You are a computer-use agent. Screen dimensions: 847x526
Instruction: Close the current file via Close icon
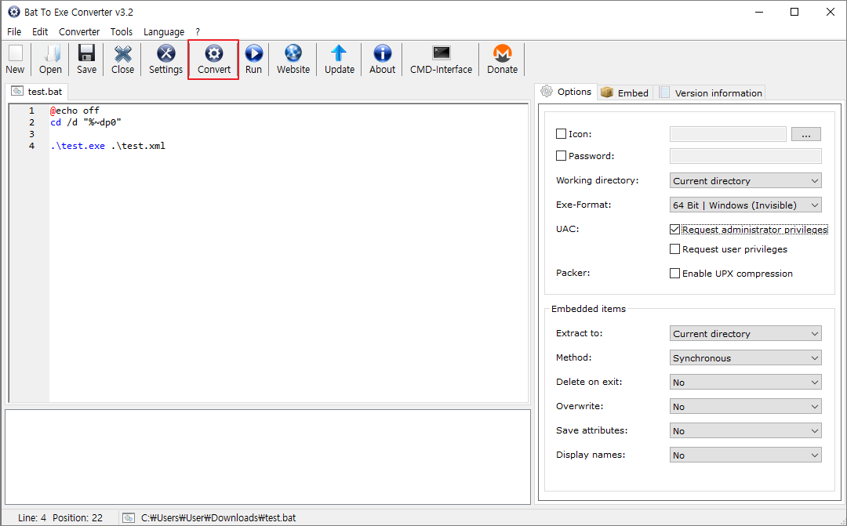click(x=122, y=59)
